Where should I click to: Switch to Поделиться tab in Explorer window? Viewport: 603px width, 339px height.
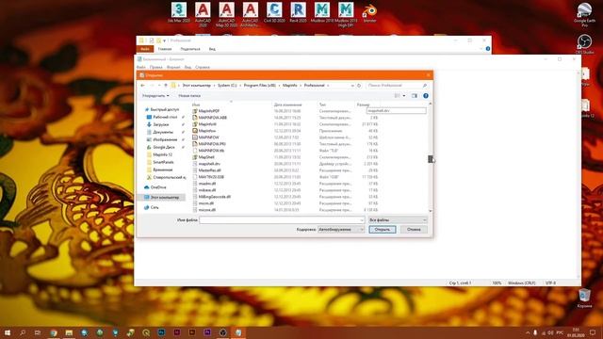[190, 49]
